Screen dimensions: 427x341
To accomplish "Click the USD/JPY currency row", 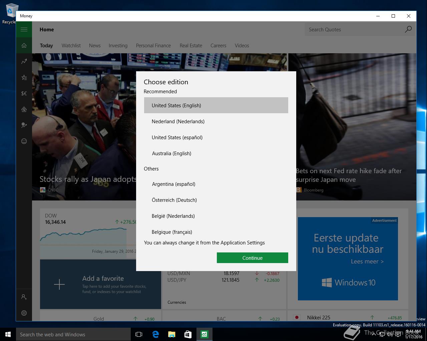I will coord(224,280).
